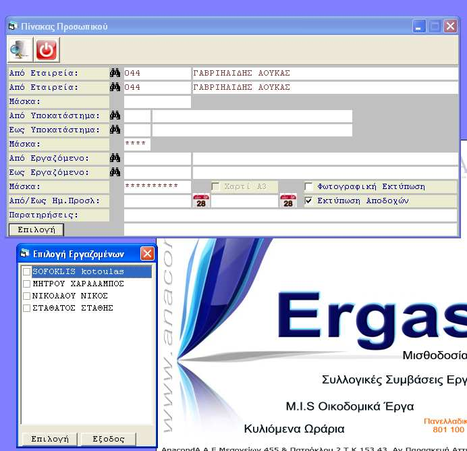Click employee Μάσκα field with ten asterisks
This screenshot has width=467, height=451.
click(x=157, y=187)
